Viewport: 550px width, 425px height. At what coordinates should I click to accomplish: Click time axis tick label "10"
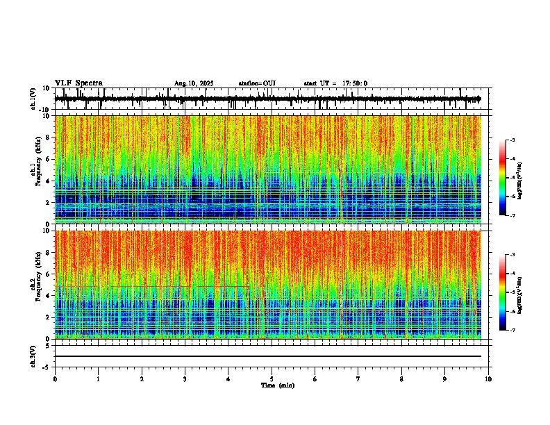488,379
